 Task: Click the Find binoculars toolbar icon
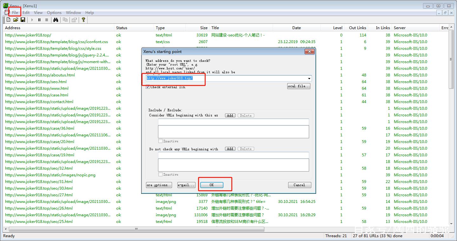pos(56,20)
